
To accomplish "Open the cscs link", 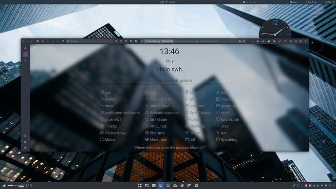I will point(223,126).
